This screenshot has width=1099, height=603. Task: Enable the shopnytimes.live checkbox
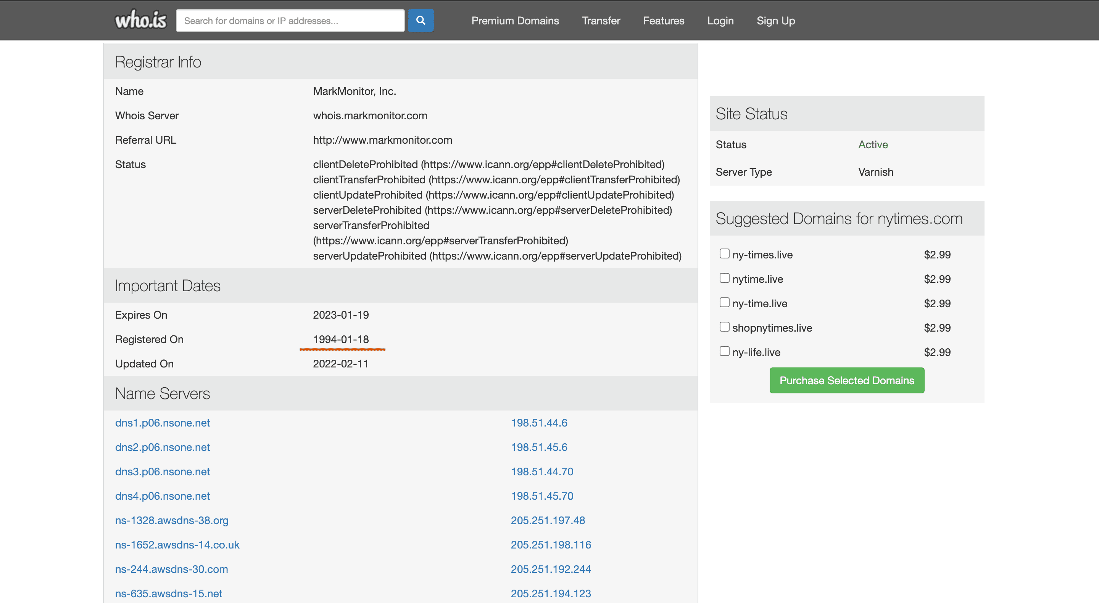click(x=724, y=326)
